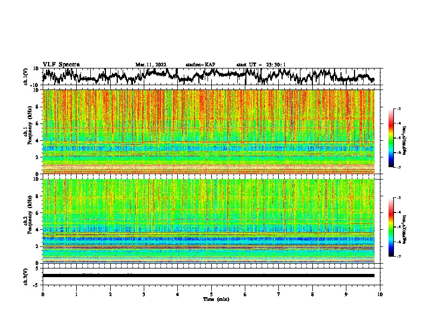The height and width of the screenshot is (330, 428).
Task: Click the ch.1 voltage waveform trace
Action: [x=208, y=77]
